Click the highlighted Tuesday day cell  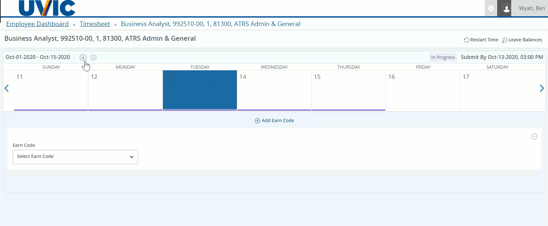200,90
